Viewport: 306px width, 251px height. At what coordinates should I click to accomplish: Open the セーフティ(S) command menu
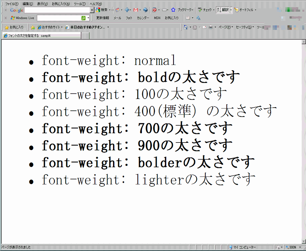[x=245, y=27]
